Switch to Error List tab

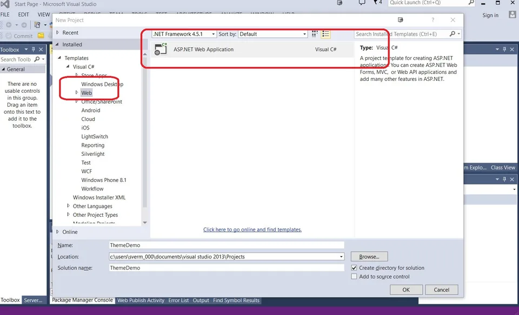point(178,300)
